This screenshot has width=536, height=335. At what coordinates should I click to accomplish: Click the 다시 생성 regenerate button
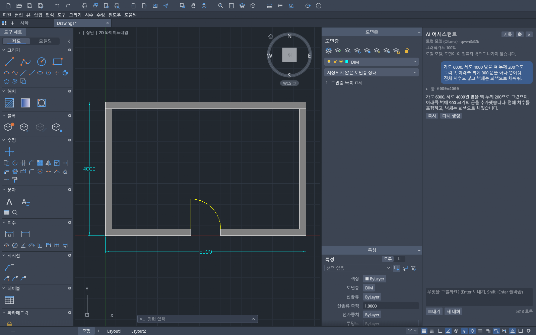tap(451, 116)
